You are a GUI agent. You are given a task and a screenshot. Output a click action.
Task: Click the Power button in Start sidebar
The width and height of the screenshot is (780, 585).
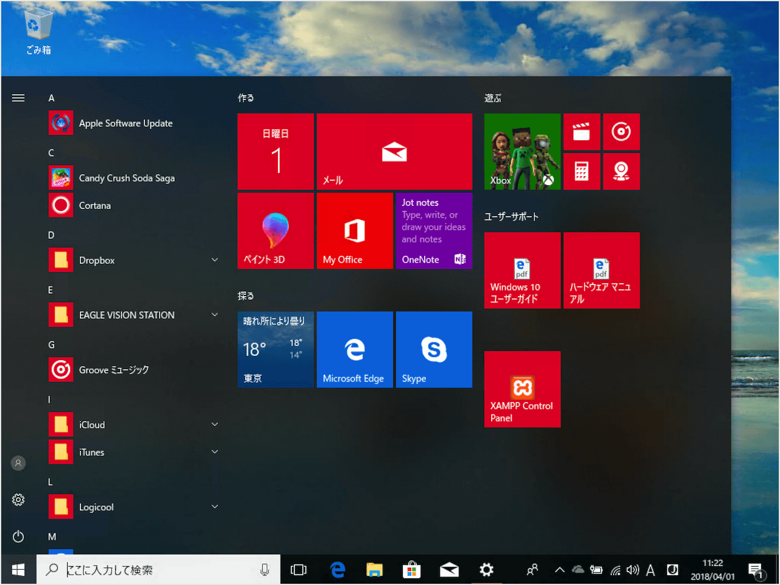click(18, 536)
